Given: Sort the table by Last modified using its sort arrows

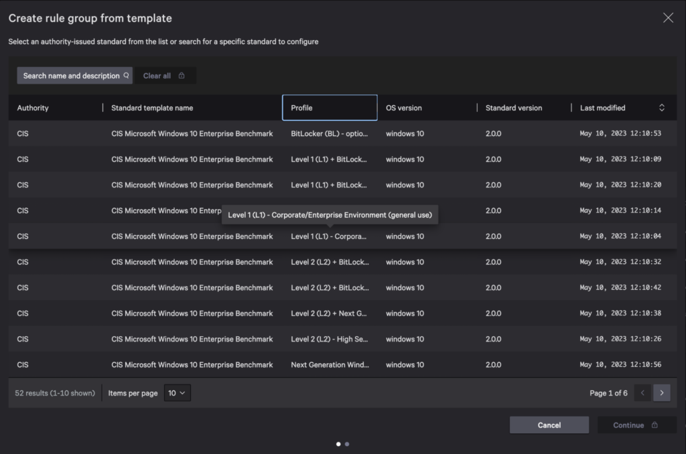Looking at the screenshot, I should [x=662, y=107].
